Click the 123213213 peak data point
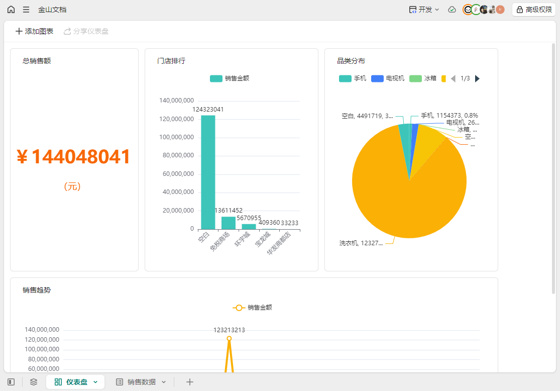560x391 pixels. pos(230,338)
